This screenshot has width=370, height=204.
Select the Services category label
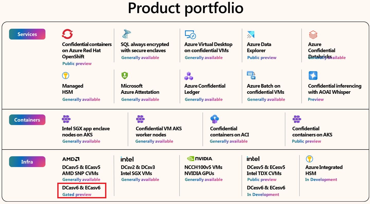tap(27, 34)
